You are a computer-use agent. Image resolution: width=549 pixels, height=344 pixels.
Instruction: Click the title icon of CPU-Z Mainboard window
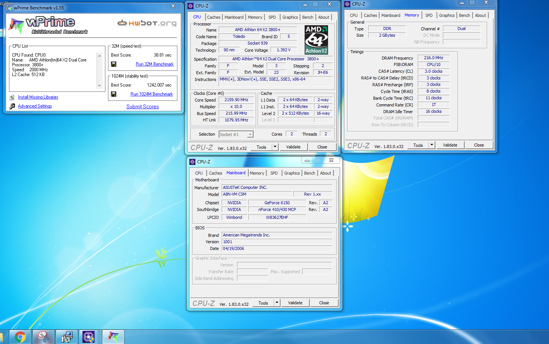[x=192, y=162]
